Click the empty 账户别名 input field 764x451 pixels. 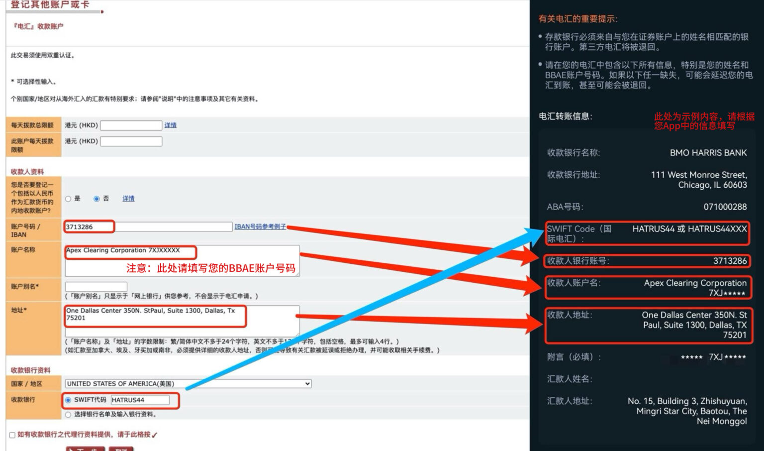pyautogui.click(x=96, y=287)
